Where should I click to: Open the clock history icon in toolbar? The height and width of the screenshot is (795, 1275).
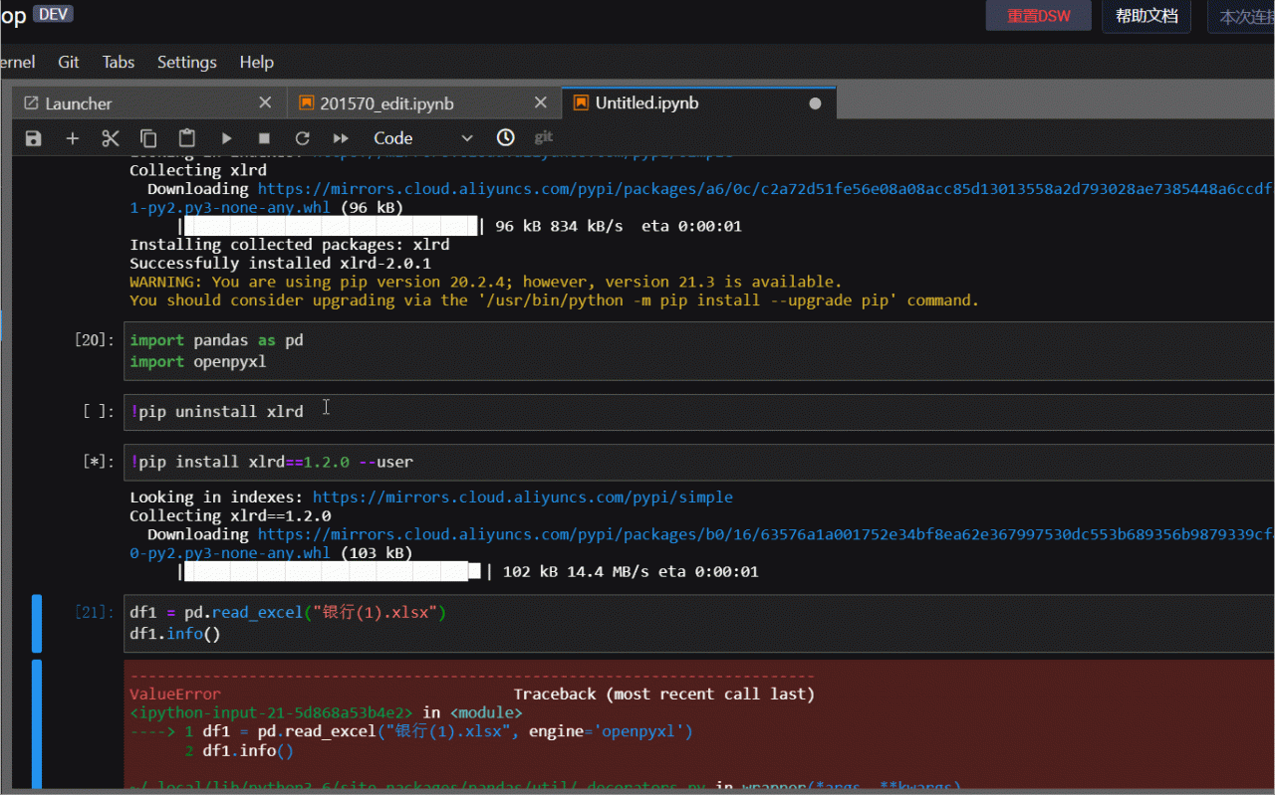pyautogui.click(x=506, y=137)
